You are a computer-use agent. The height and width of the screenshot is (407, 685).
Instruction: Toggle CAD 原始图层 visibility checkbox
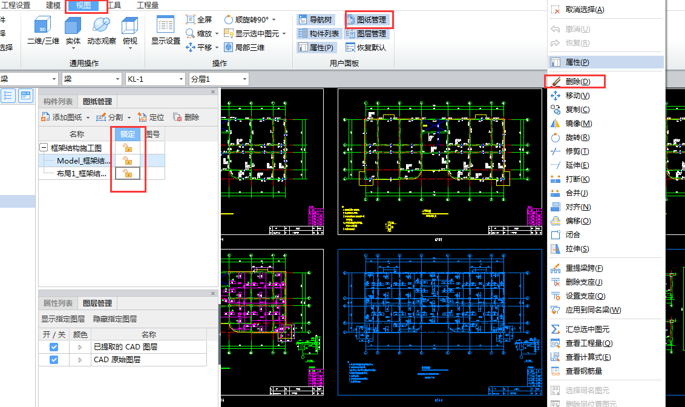point(54,360)
